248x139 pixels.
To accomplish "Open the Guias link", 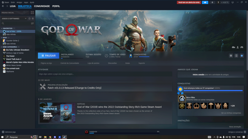I will (x=127, y=63).
